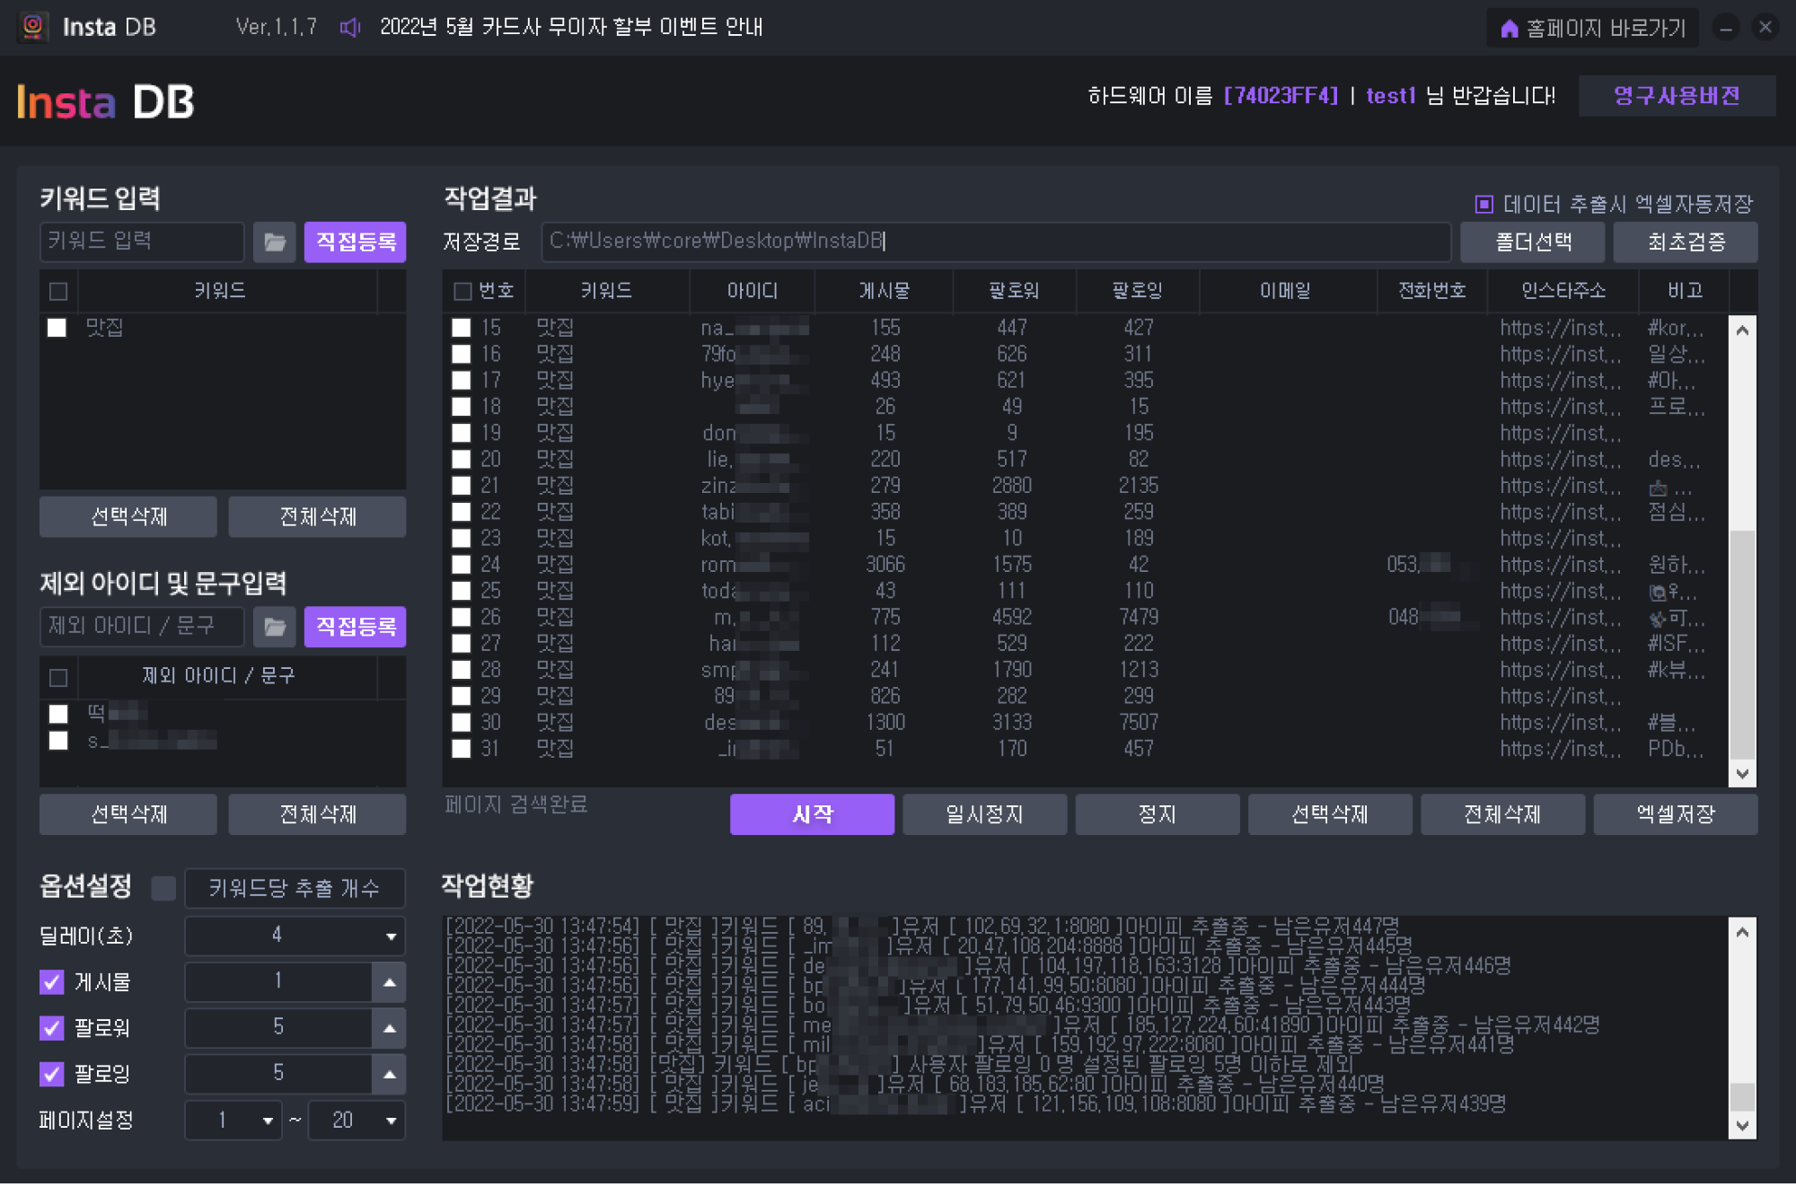This screenshot has width=1796, height=1187.
Task: Sort by 아이디 column header
Action: coord(753,291)
